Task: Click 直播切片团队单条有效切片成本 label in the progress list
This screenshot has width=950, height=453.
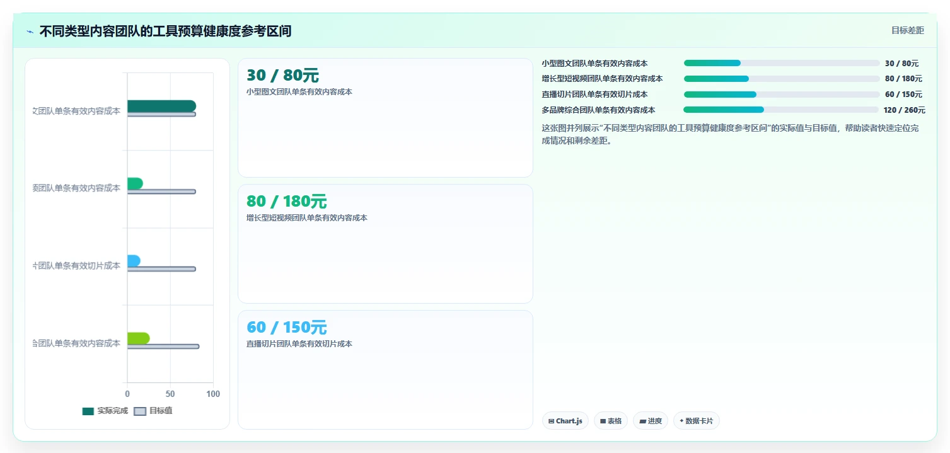Action: pos(594,95)
